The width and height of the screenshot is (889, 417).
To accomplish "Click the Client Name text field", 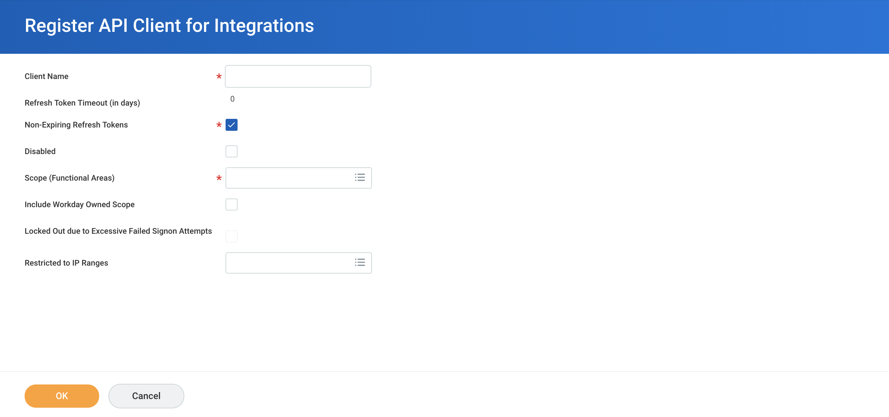I will pyautogui.click(x=297, y=76).
